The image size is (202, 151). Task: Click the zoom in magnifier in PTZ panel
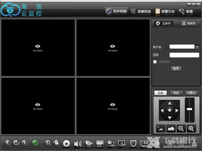191,128
